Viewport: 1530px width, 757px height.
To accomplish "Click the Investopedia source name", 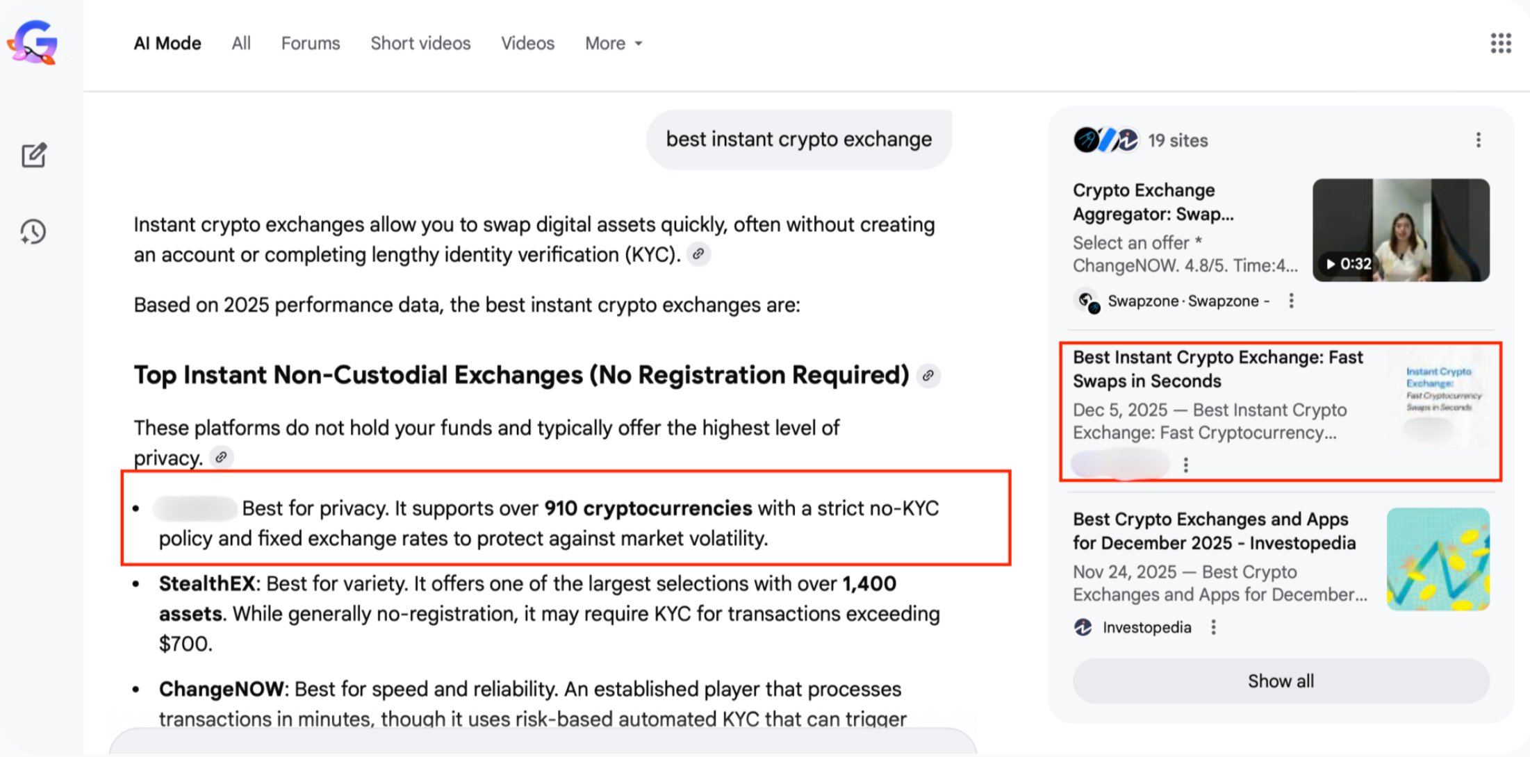I will click(1146, 627).
